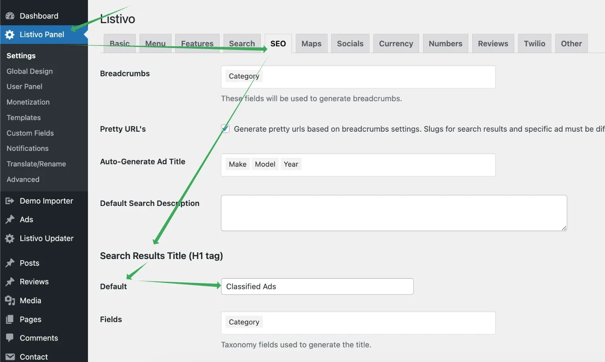Go to the Search tab
This screenshot has width=605, height=362.
242,44
